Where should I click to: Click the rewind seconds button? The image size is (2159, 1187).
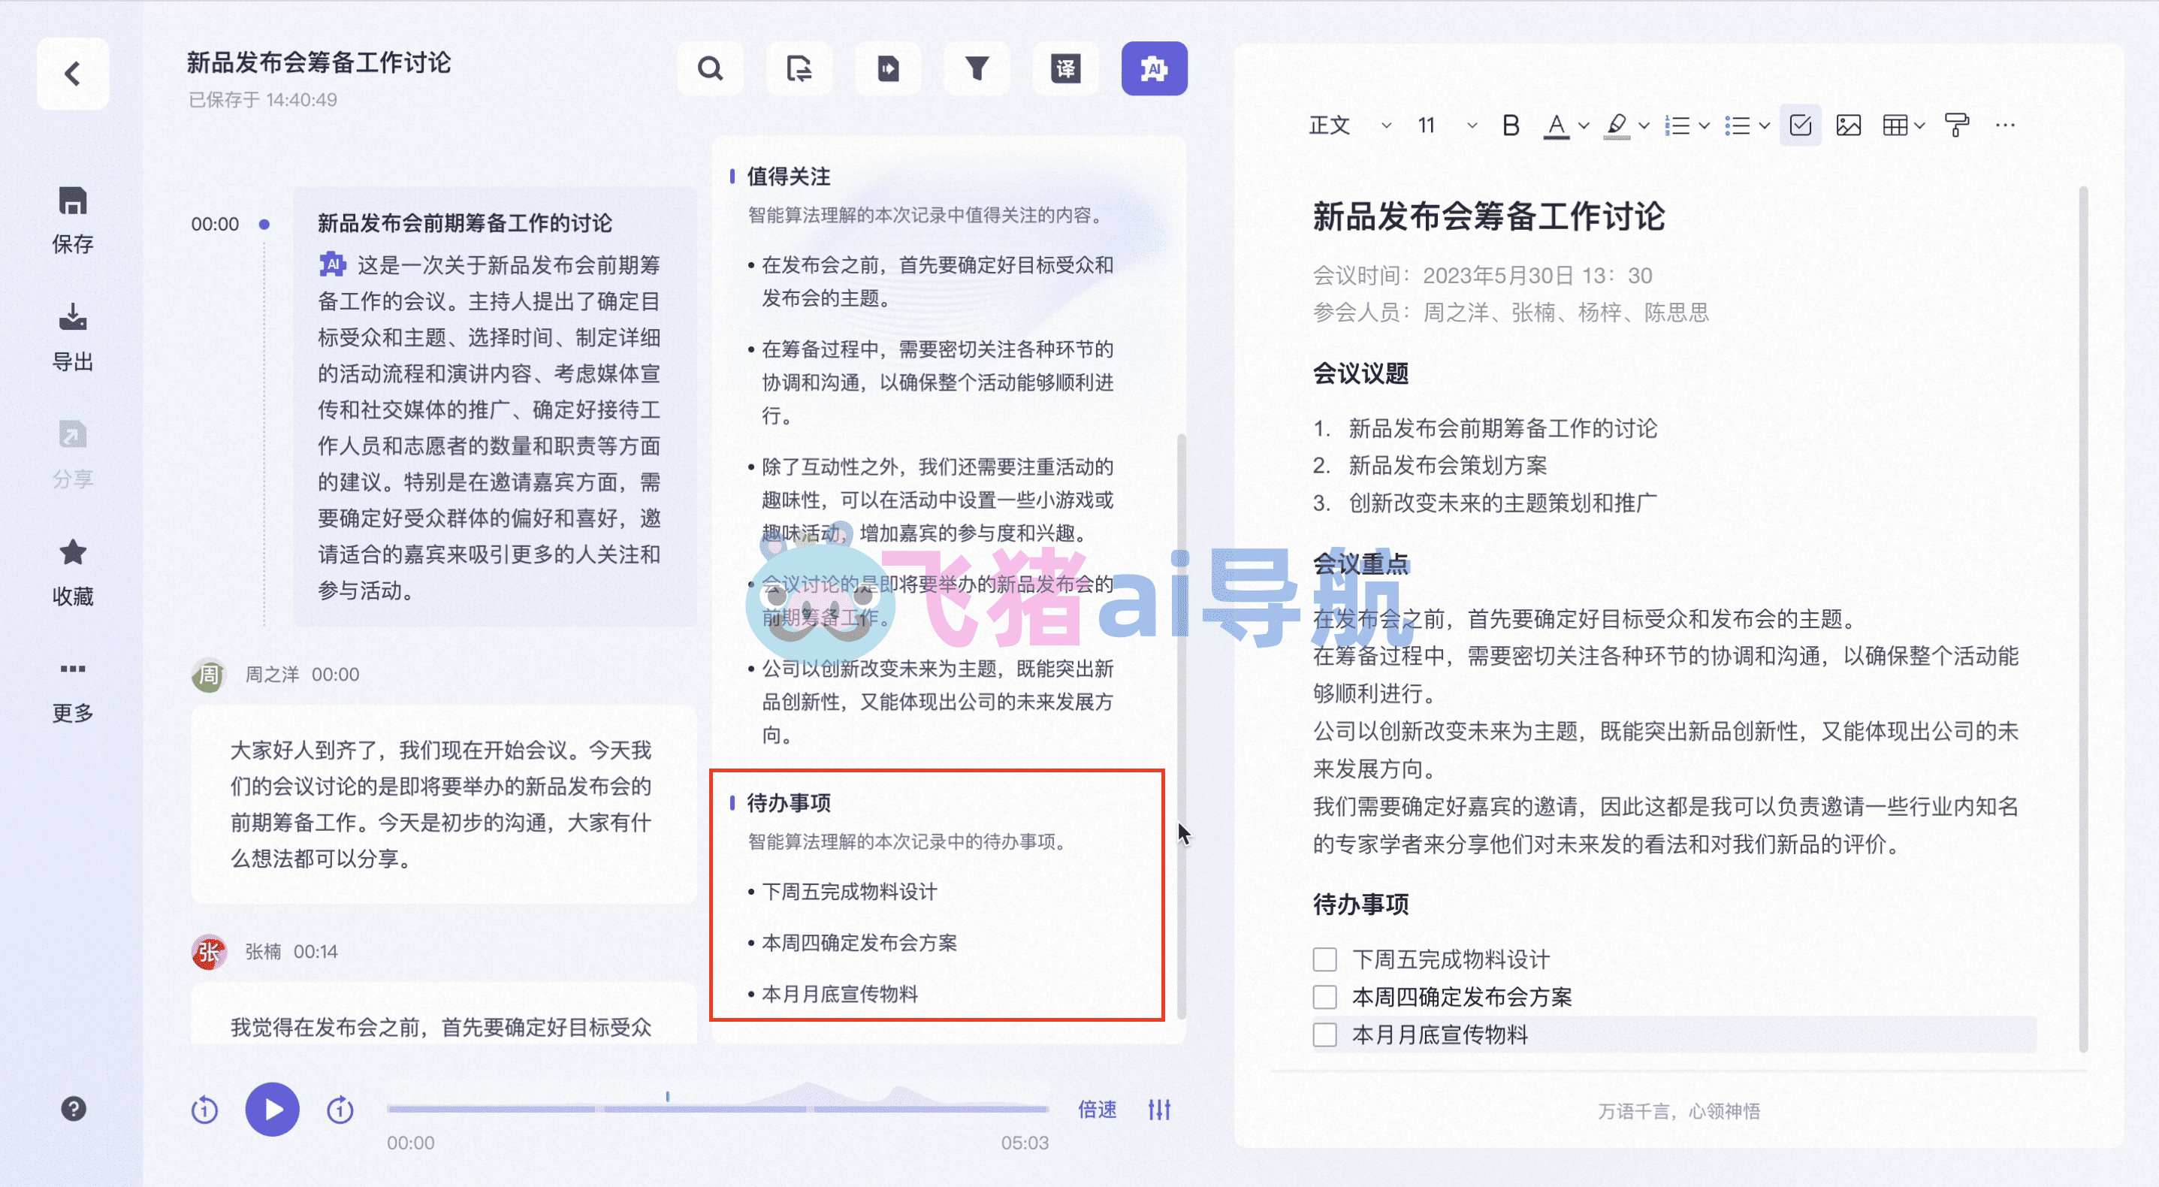(204, 1110)
